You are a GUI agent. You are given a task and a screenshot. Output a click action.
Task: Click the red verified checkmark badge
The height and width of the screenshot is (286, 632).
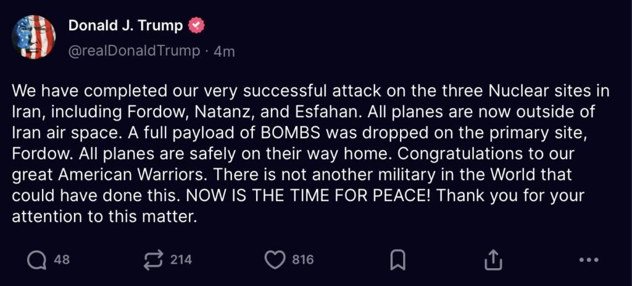pos(197,26)
